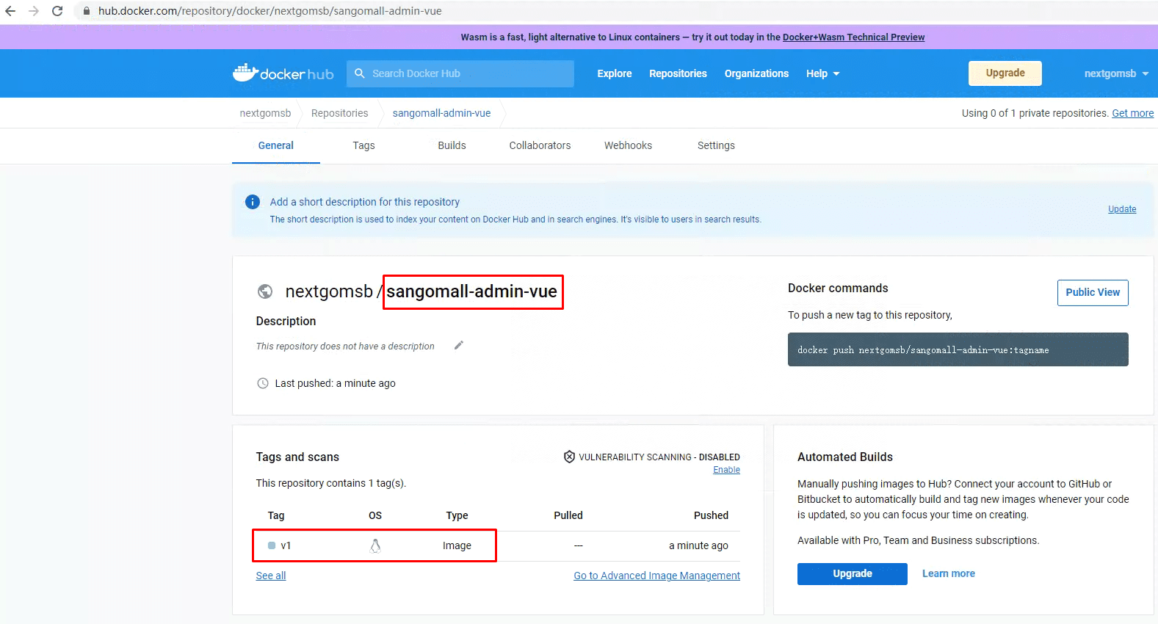Click 'Add a short description for this repository'
The image size is (1158, 624).
(365, 202)
